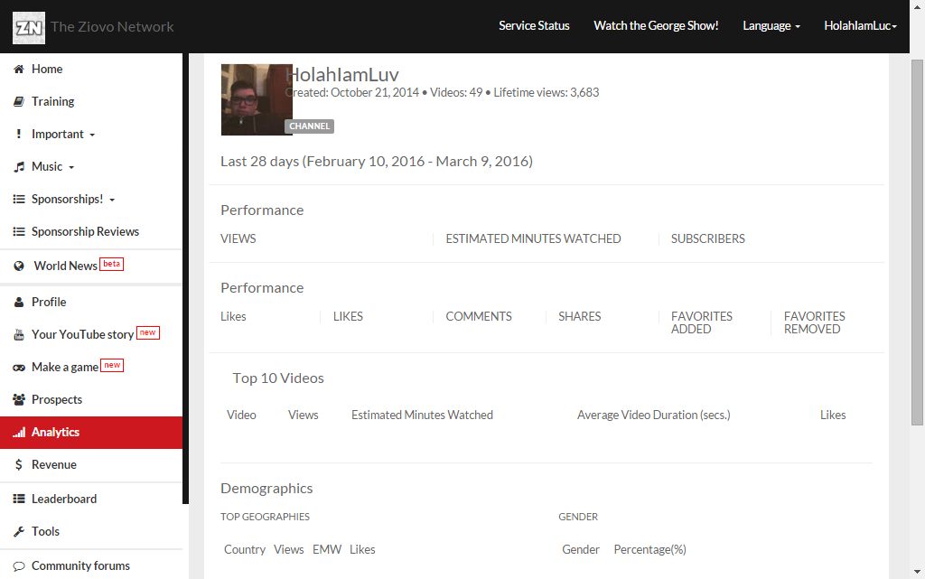
Task: Click the Music note icon
Action: point(19,167)
